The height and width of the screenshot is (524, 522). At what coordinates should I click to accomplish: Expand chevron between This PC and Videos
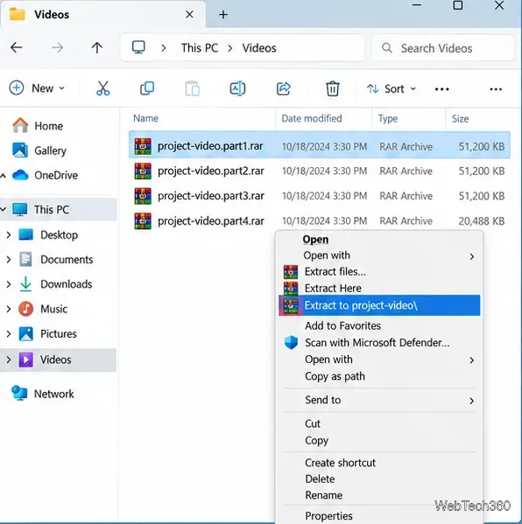[230, 48]
